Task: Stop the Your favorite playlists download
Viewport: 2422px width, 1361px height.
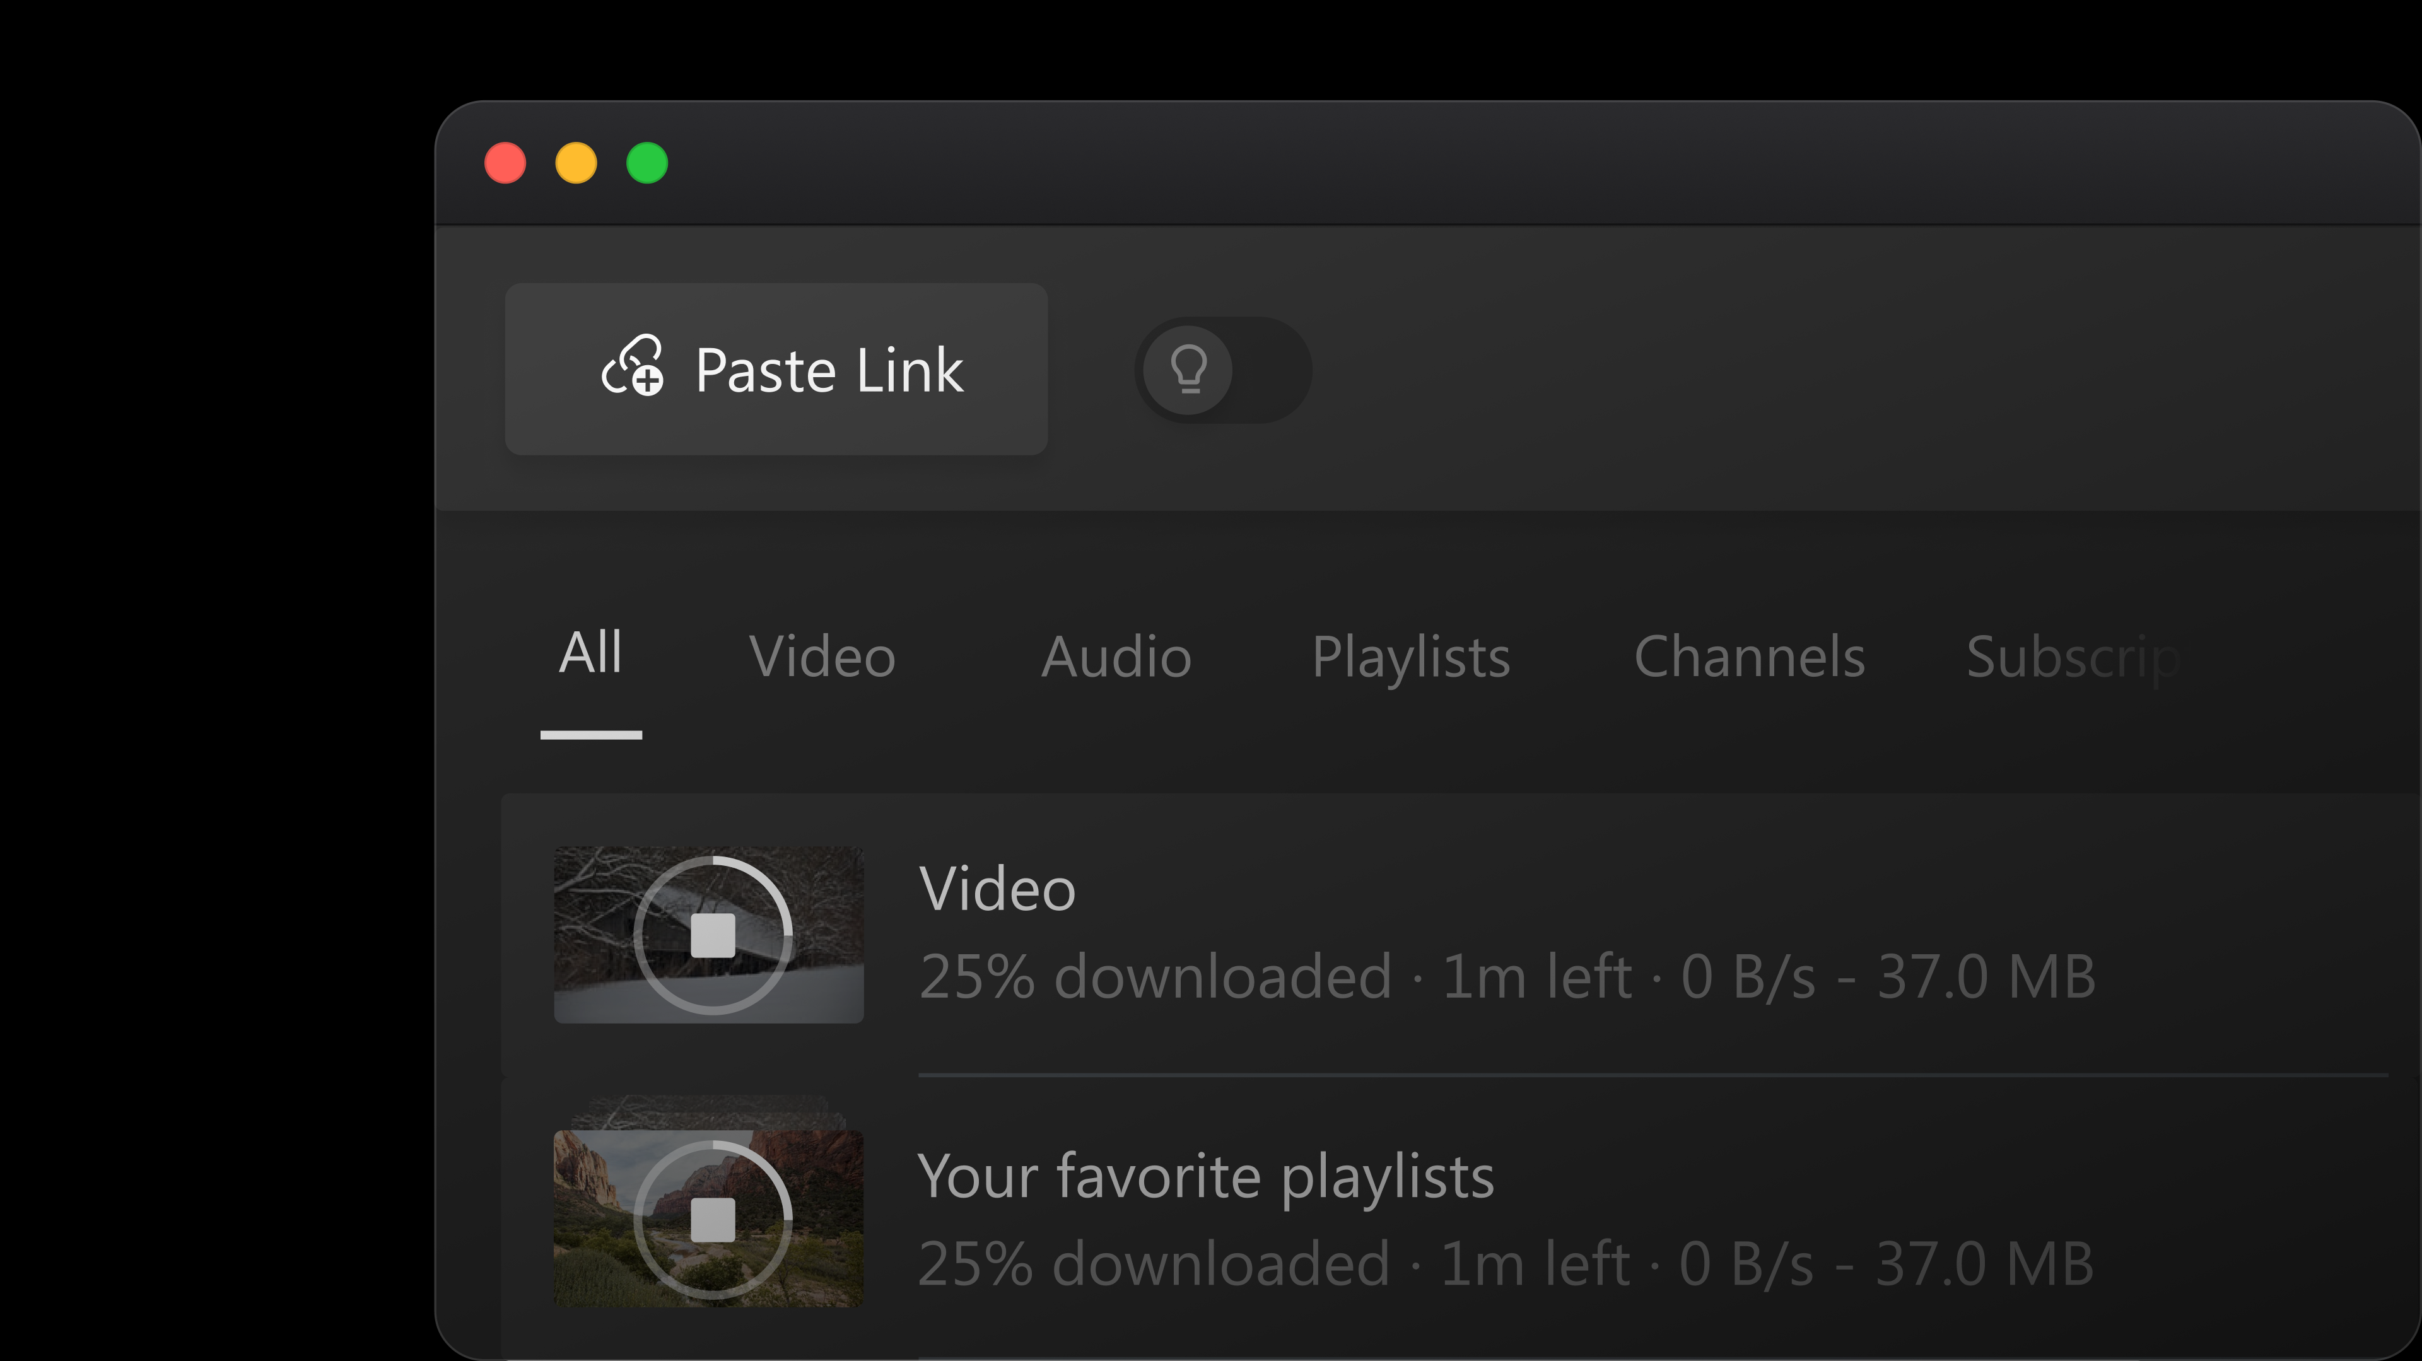Action: (713, 1220)
